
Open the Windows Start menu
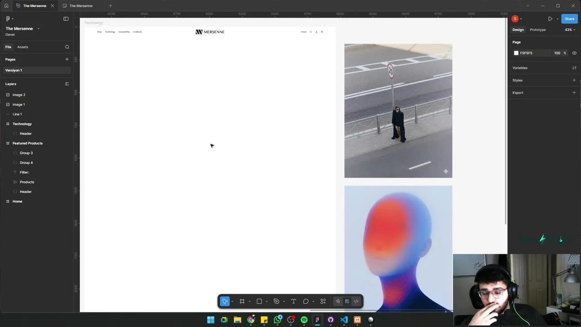(211, 320)
